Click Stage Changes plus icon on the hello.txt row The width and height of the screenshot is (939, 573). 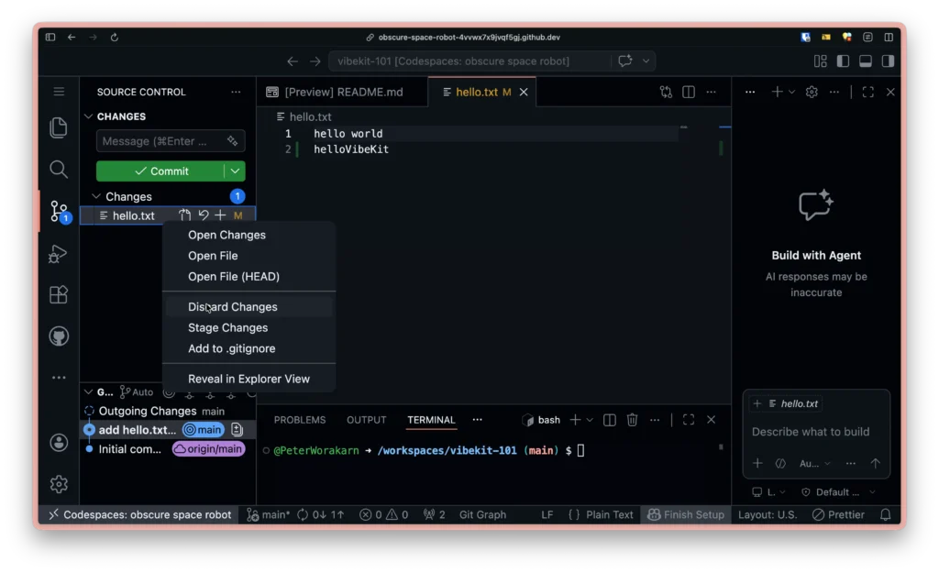pos(220,215)
